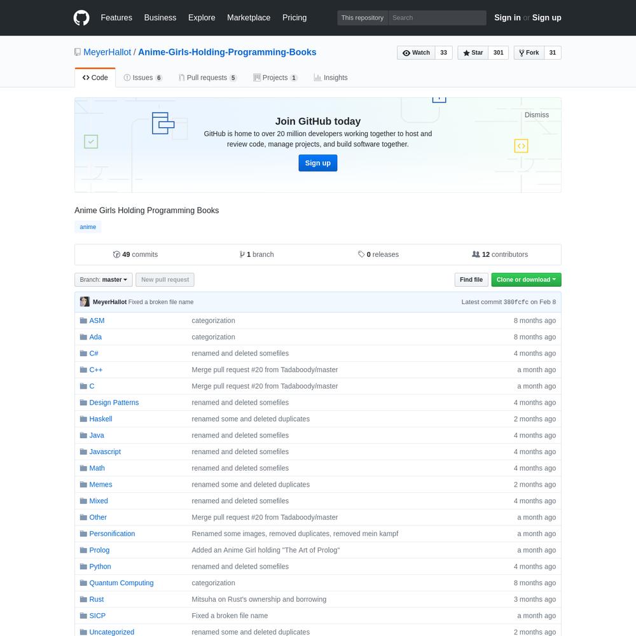The width and height of the screenshot is (636, 636).
Task: Click the Personification folder icon
Action: pyautogui.click(x=83, y=534)
